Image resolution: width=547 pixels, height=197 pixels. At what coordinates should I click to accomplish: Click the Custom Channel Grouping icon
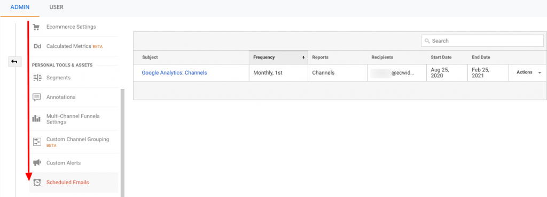point(37,142)
